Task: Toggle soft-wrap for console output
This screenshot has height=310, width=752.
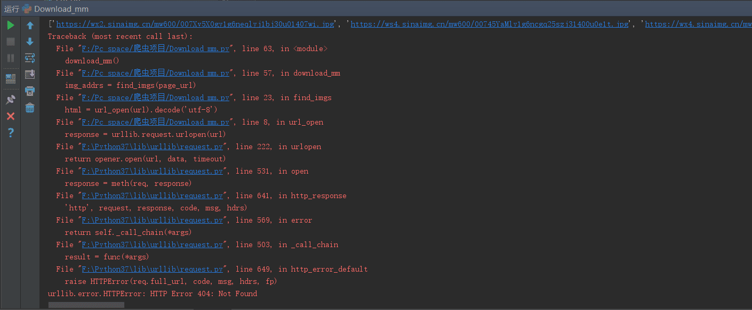Action: point(30,58)
